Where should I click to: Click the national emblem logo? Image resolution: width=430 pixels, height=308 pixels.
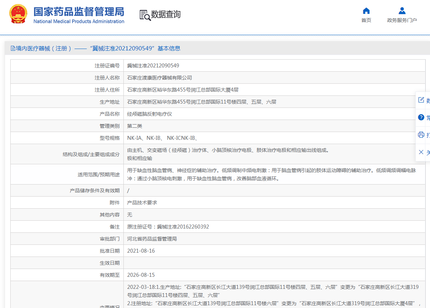click(x=18, y=14)
